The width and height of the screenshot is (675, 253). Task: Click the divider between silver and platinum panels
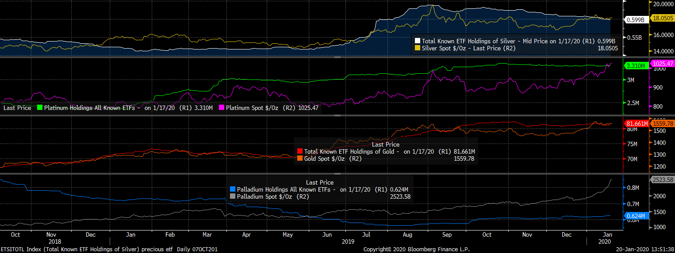[x=337, y=57]
